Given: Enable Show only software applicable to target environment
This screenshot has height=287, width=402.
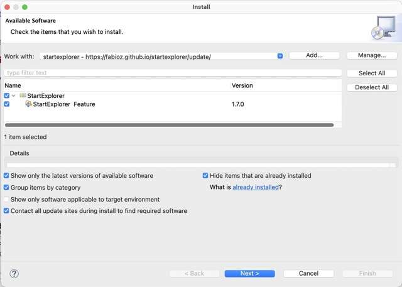Looking at the screenshot, I should pos(6,199).
